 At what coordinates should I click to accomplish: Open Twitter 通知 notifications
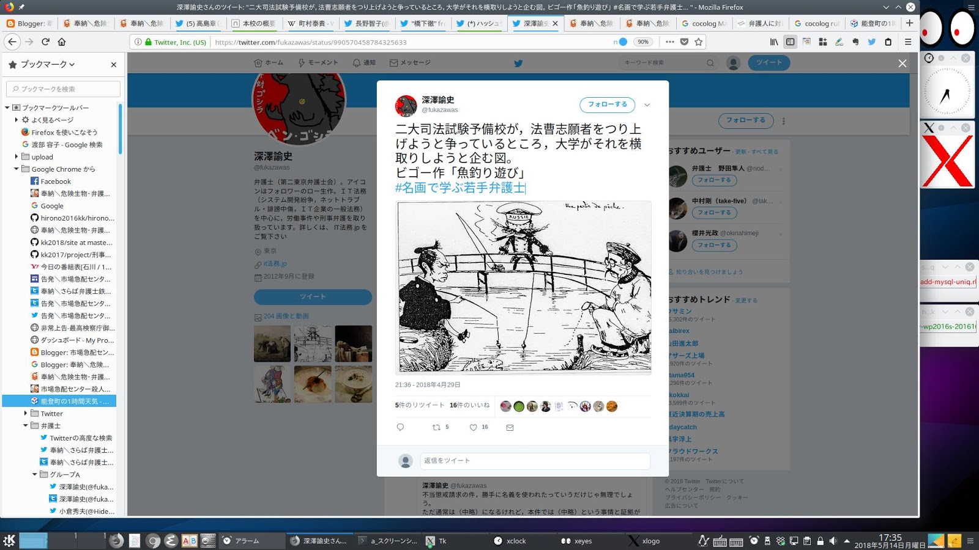[x=364, y=62]
